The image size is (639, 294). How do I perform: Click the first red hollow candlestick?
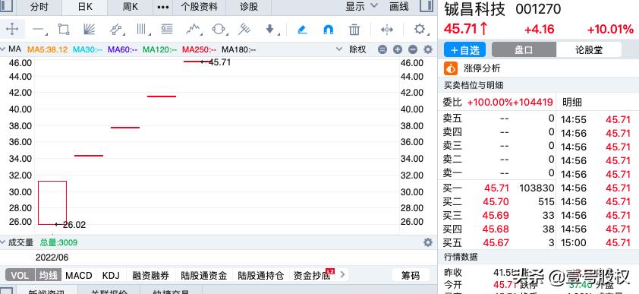(x=52, y=203)
